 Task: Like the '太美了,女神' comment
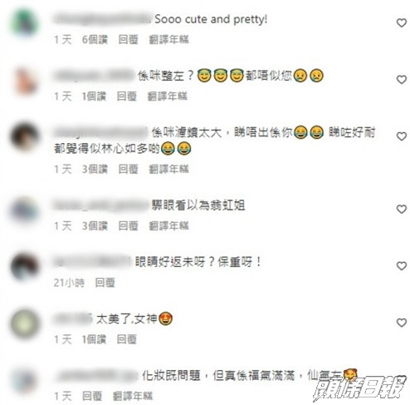pyautogui.click(x=401, y=323)
